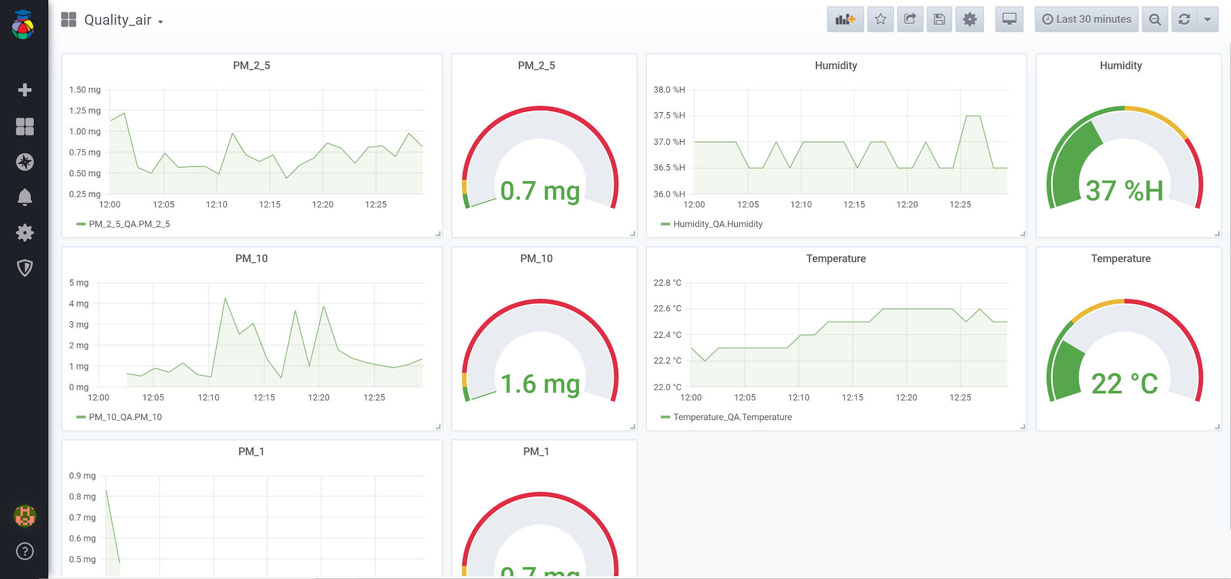Click PM_10 legend green color line
Image resolution: width=1231 pixels, height=579 pixels.
81,417
